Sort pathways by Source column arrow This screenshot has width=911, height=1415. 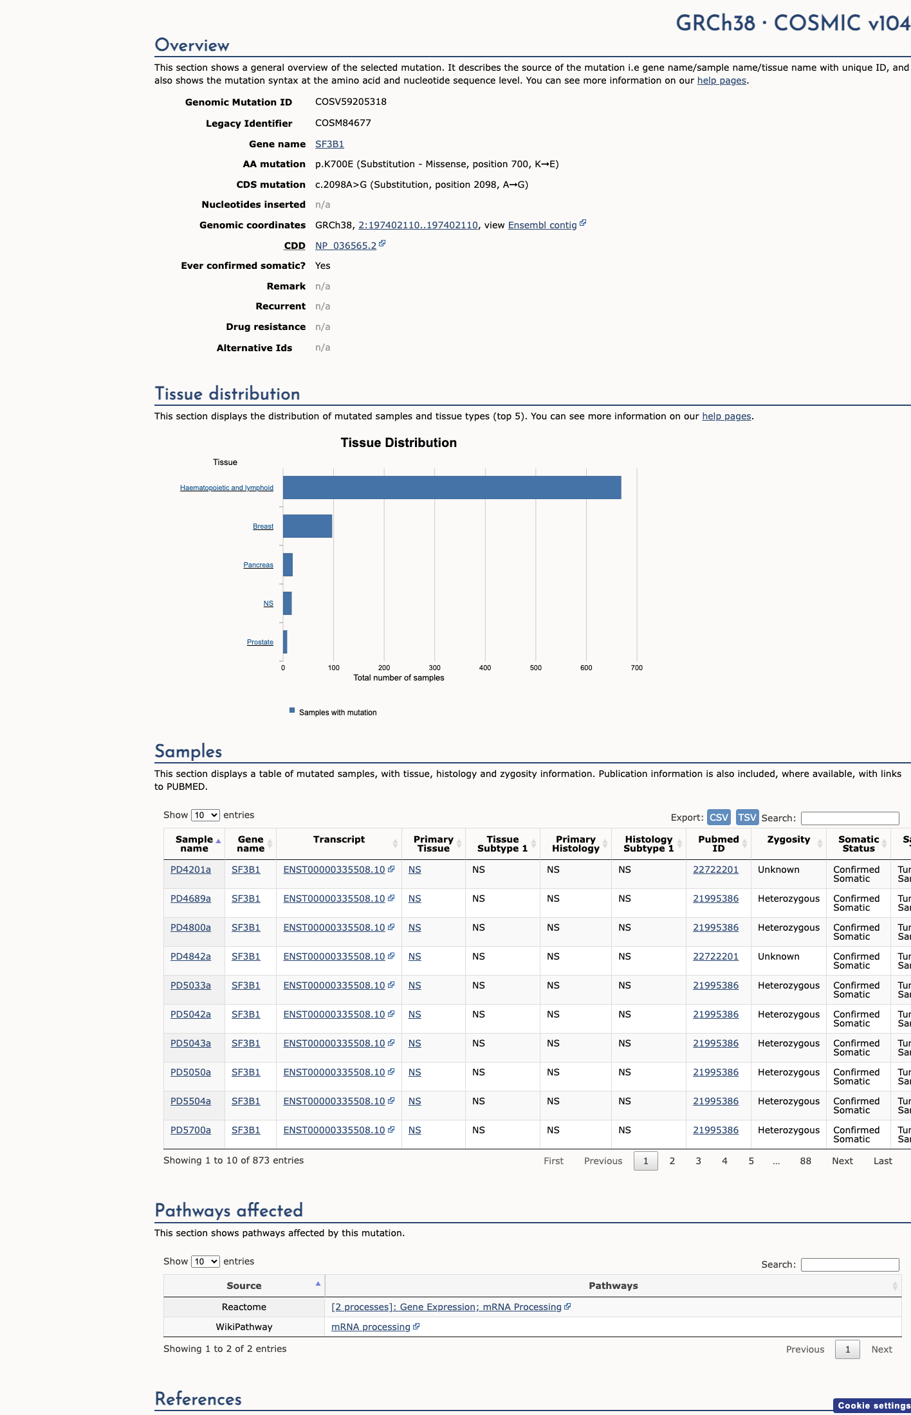pyautogui.click(x=318, y=1284)
